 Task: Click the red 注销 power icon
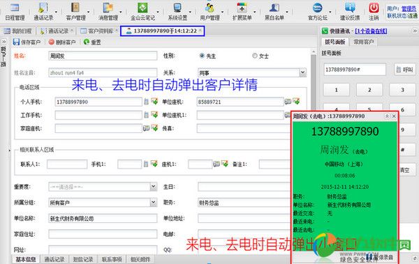(x=374, y=8)
